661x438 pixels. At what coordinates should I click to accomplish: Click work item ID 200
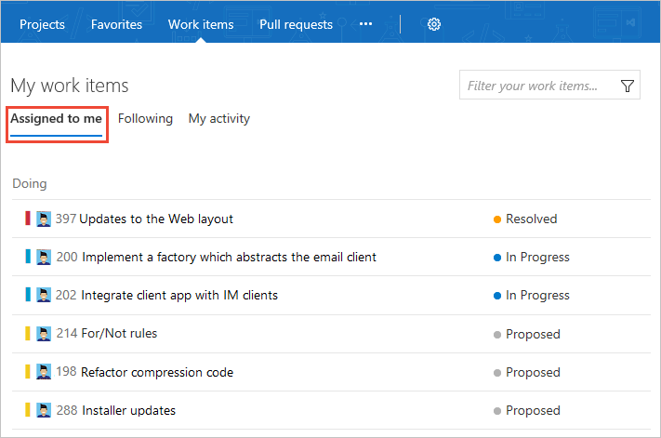[x=67, y=257]
